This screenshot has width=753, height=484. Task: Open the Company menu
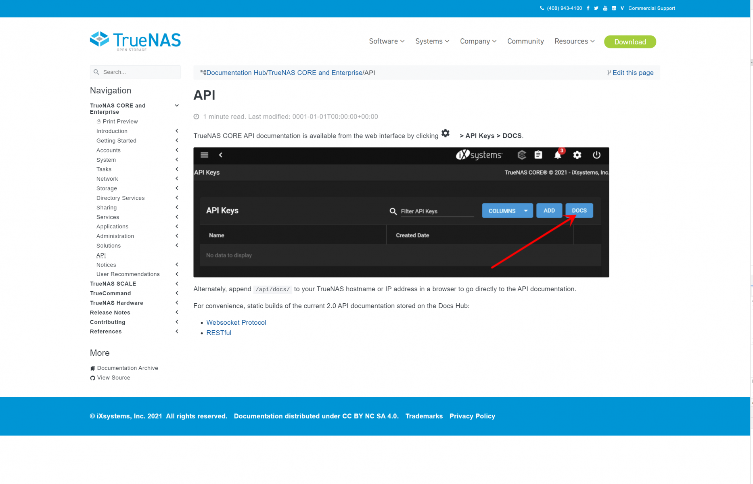tap(478, 41)
